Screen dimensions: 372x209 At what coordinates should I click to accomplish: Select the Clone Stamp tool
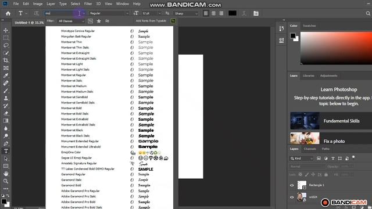pos(6,98)
